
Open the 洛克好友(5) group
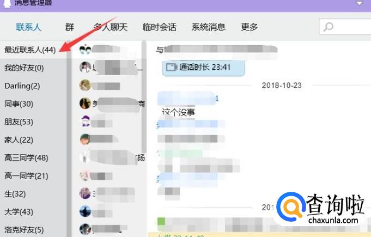24,230
